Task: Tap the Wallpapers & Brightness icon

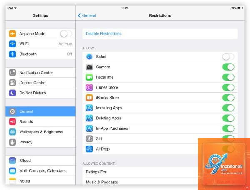Action: [x=12, y=132]
